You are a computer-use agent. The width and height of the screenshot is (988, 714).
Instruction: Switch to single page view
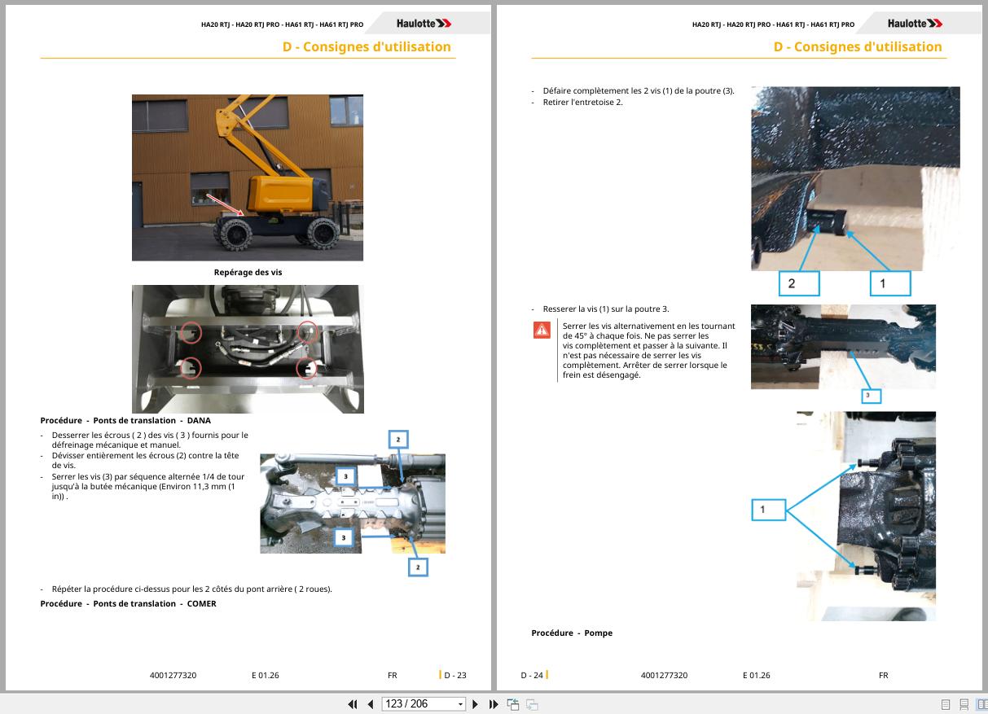pyautogui.click(x=946, y=704)
